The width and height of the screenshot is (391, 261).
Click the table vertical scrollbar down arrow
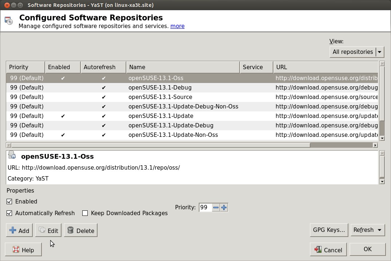(382, 138)
